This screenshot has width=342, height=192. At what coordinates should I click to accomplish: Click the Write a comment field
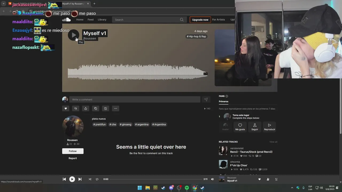pos(135,99)
